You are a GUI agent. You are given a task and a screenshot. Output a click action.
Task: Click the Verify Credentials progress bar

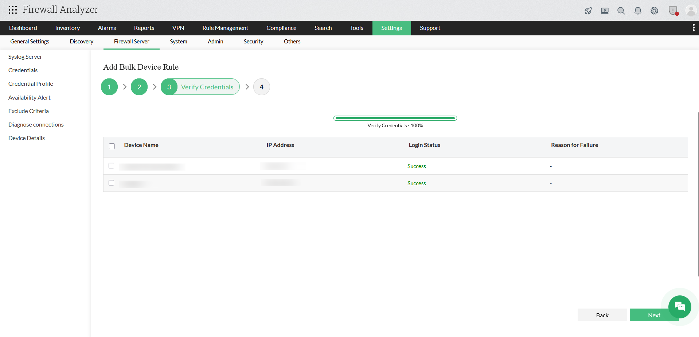pos(395,118)
